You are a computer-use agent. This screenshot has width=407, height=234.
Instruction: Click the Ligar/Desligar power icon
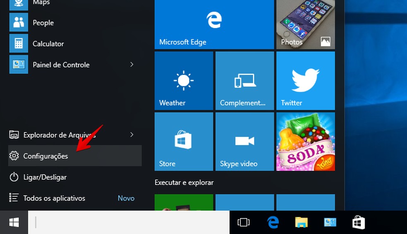[14, 177]
